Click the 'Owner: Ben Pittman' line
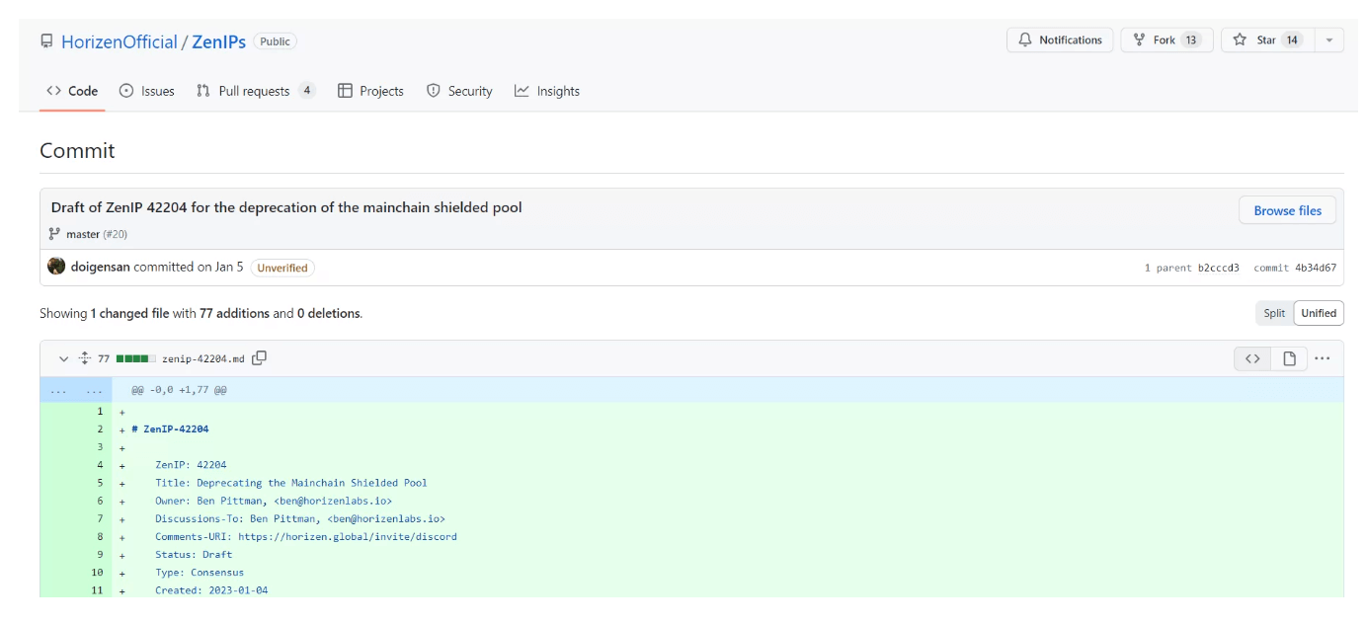Image resolution: width=1367 pixels, height=624 pixels. tap(274, 501)
